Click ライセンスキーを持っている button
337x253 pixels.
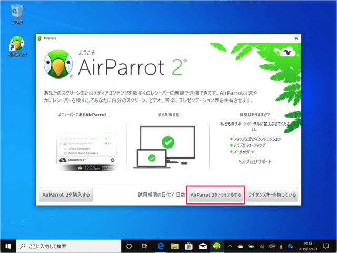coord(272,195)
